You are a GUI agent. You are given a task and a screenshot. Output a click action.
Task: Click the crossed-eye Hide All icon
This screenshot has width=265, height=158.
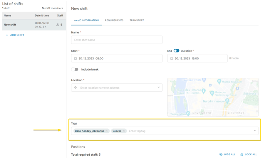[x=221, y=155]
